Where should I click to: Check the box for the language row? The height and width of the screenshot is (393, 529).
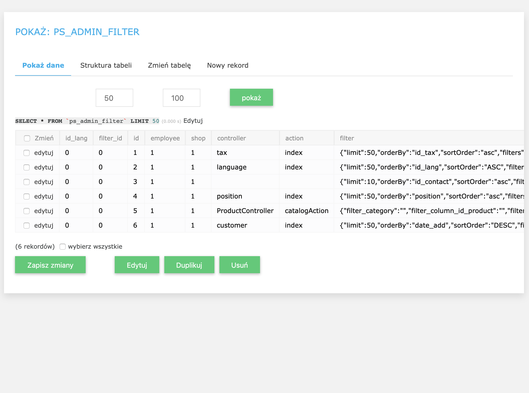coord(27,167)
